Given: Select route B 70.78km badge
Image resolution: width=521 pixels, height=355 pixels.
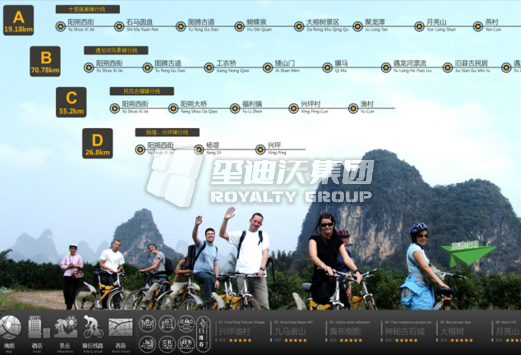Looking at the screenshot, I should [45, 62].
